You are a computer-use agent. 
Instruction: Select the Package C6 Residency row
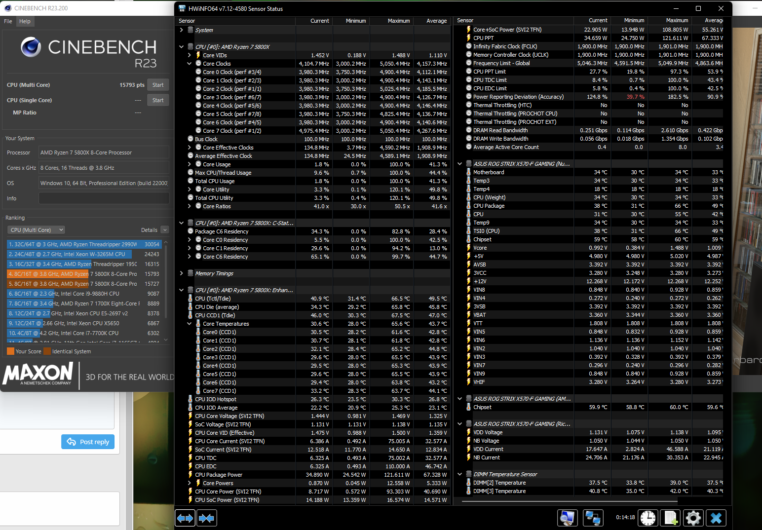click(x=313, y=231)
